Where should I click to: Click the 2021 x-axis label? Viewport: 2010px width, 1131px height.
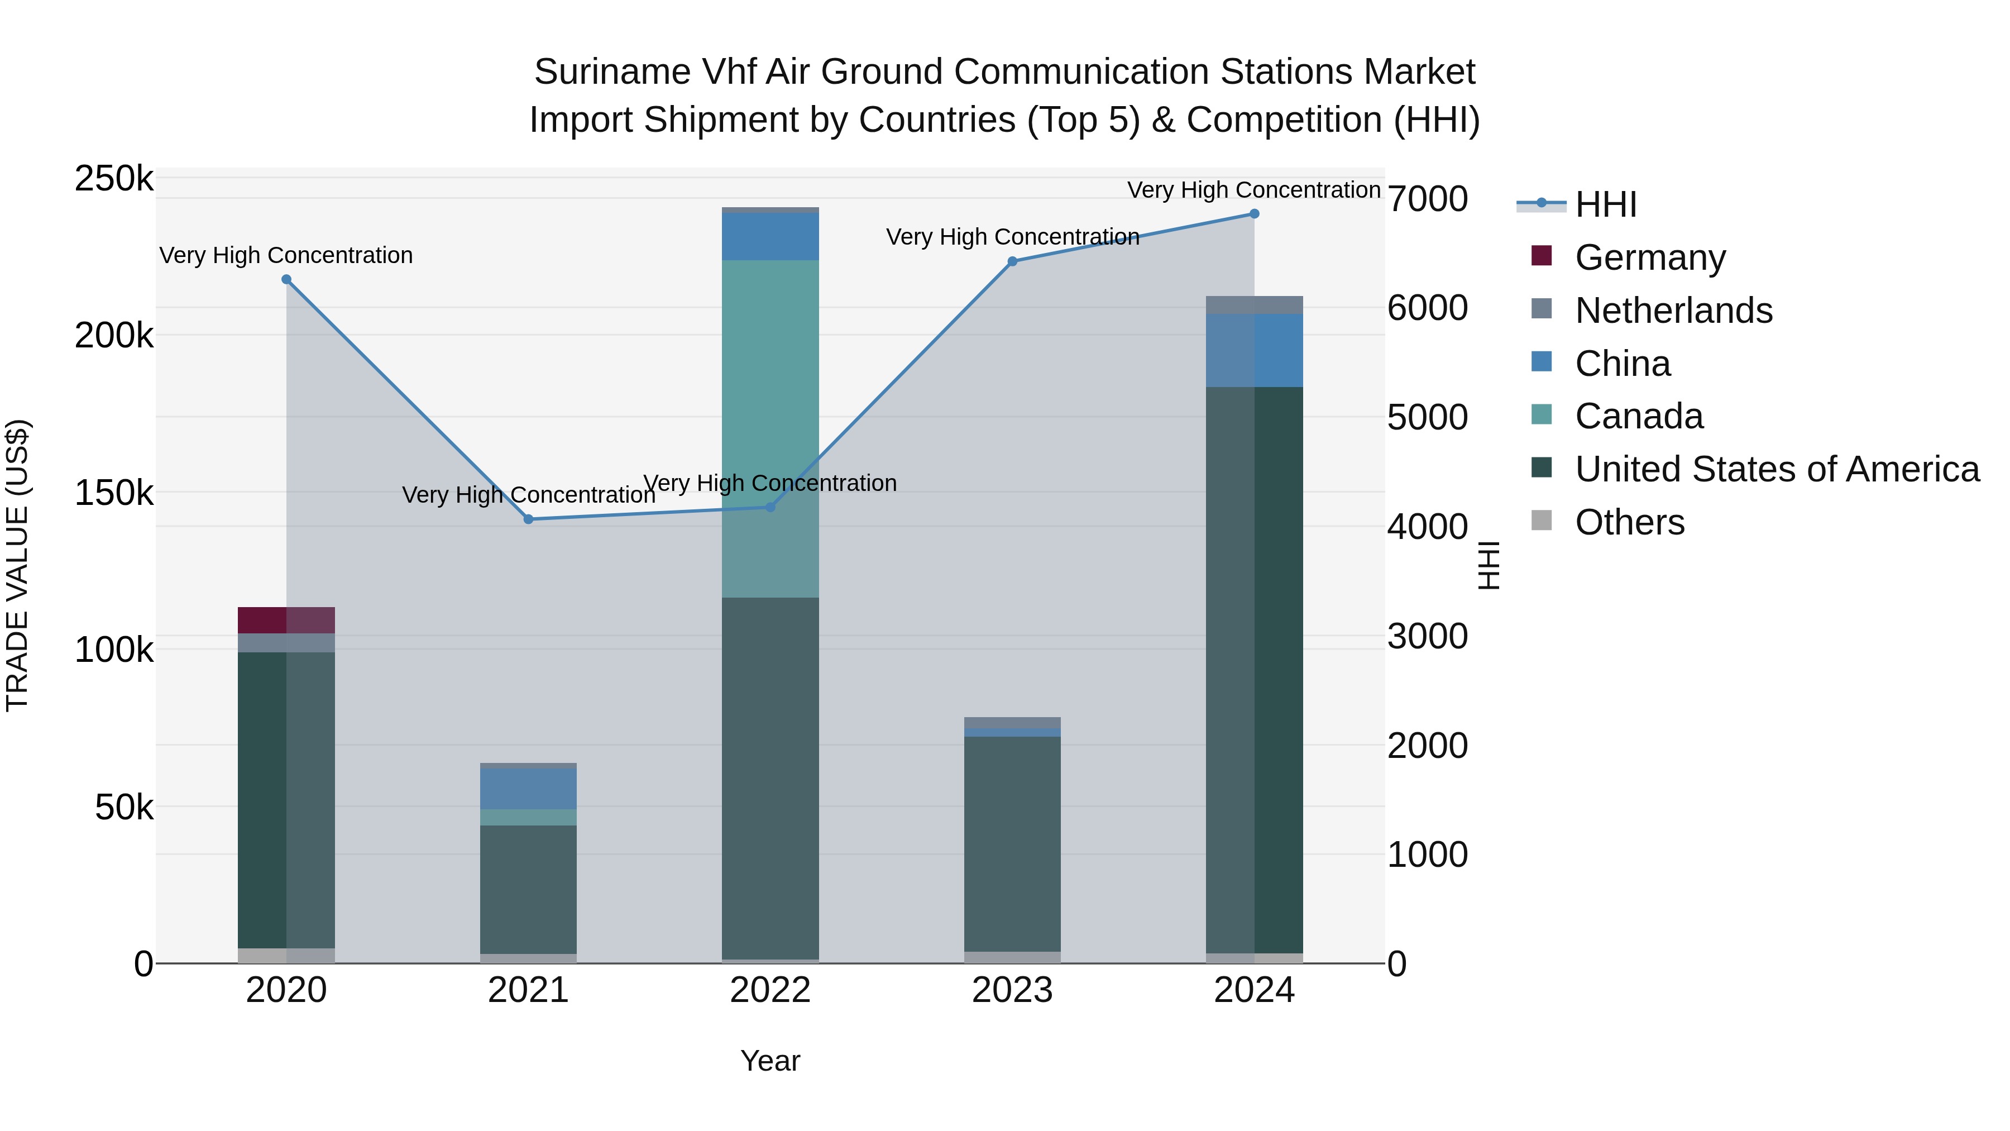point(528,990)
